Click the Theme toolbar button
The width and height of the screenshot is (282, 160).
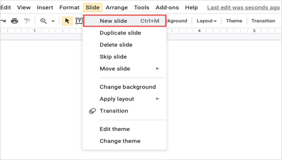[x=234, y=21]
